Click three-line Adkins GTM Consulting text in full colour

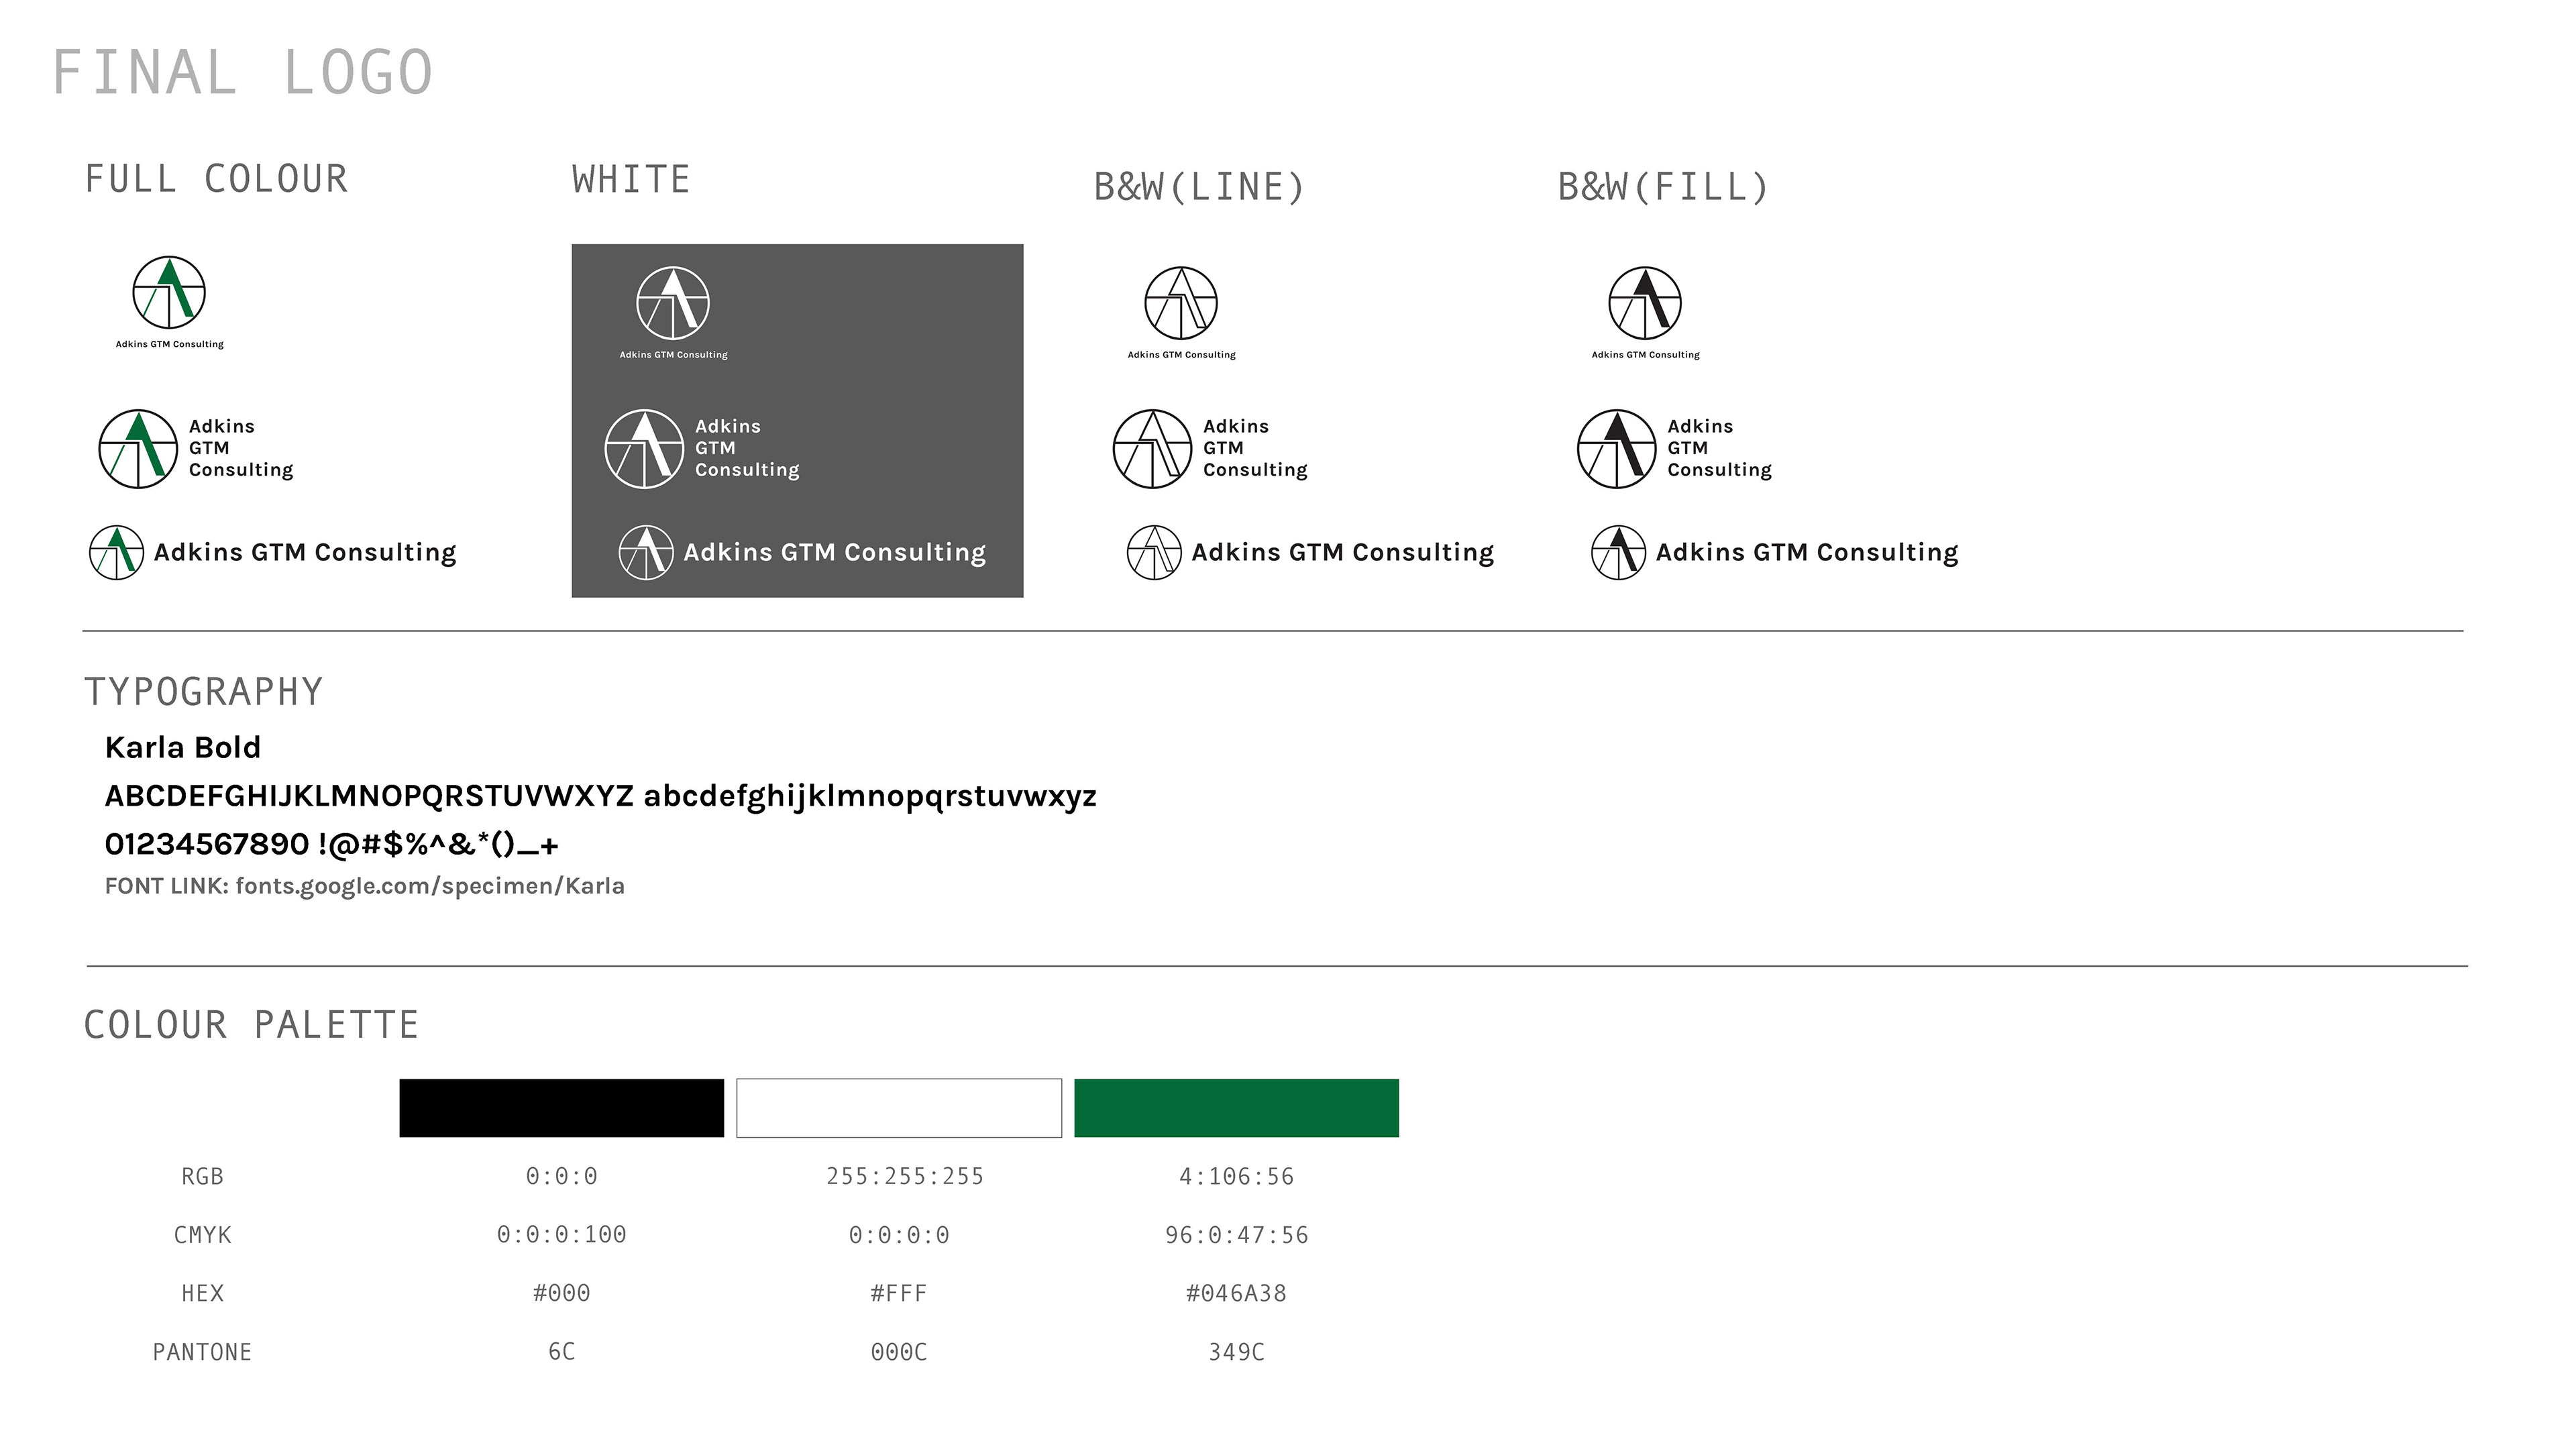coord(241,449)
